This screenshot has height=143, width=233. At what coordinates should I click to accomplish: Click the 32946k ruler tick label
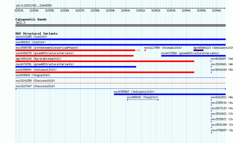[217, 10]
